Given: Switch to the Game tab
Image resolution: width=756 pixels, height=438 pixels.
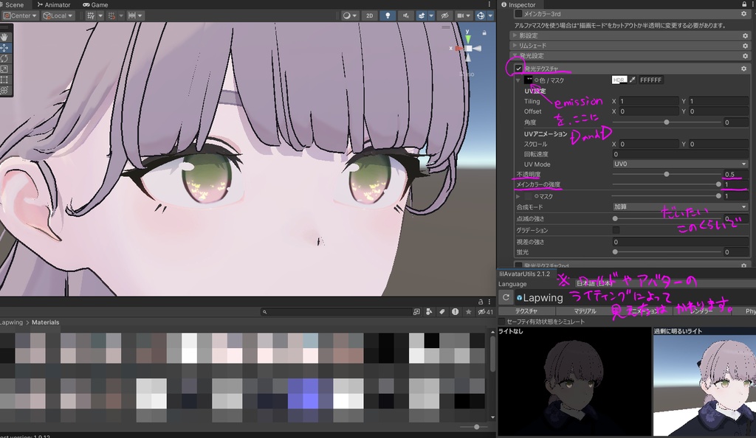Looking at the screenshot, I should pos(95,4).
